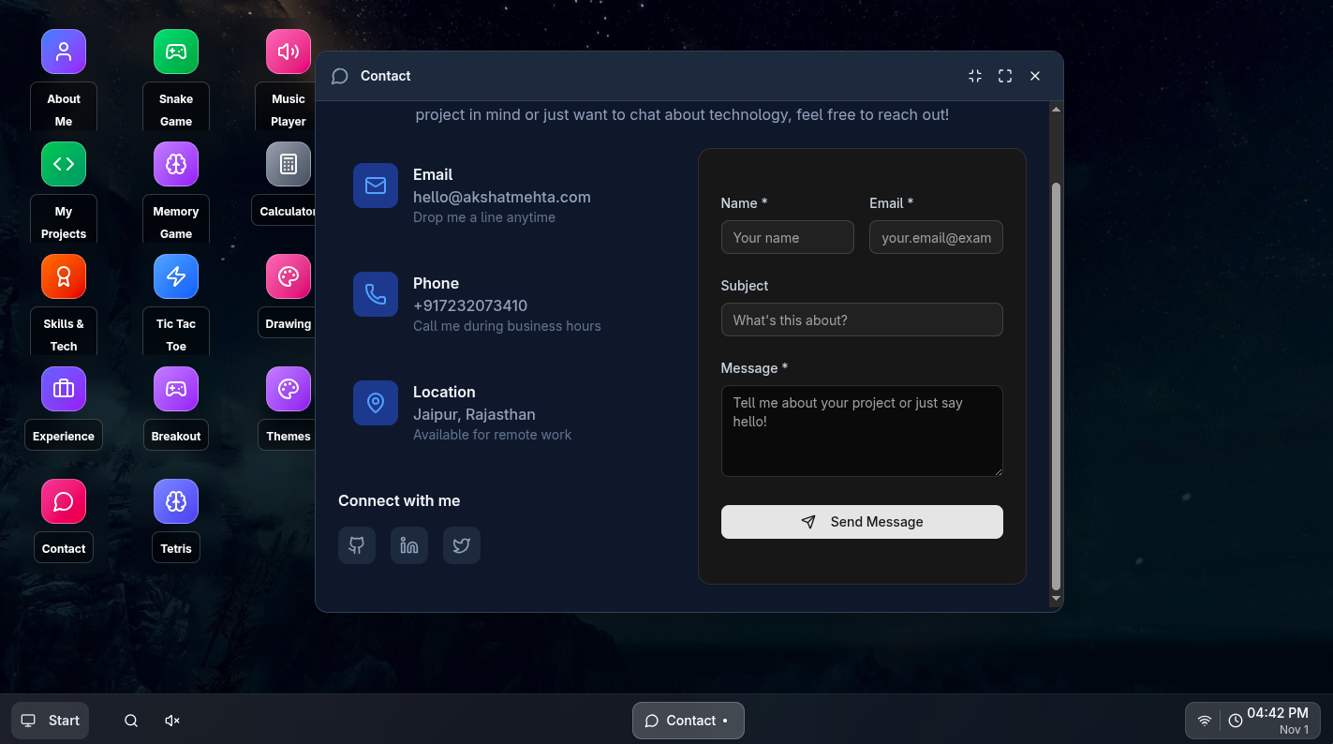
Task: Launch the Tic Tac Toe icon
Action: click(x=176, y=276)
